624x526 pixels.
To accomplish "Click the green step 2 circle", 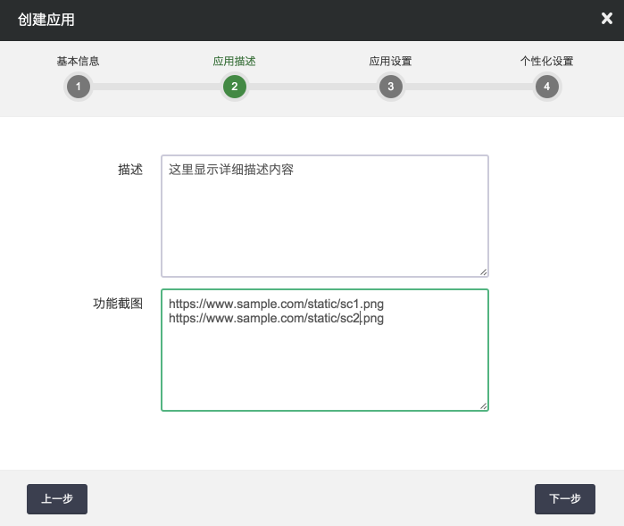I will point(234,87).
